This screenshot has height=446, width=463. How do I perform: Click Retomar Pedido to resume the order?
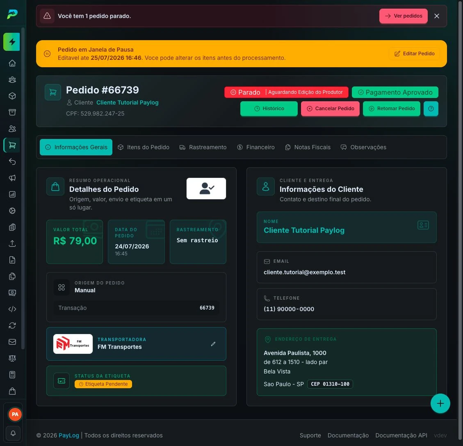[x=392, y=109]
